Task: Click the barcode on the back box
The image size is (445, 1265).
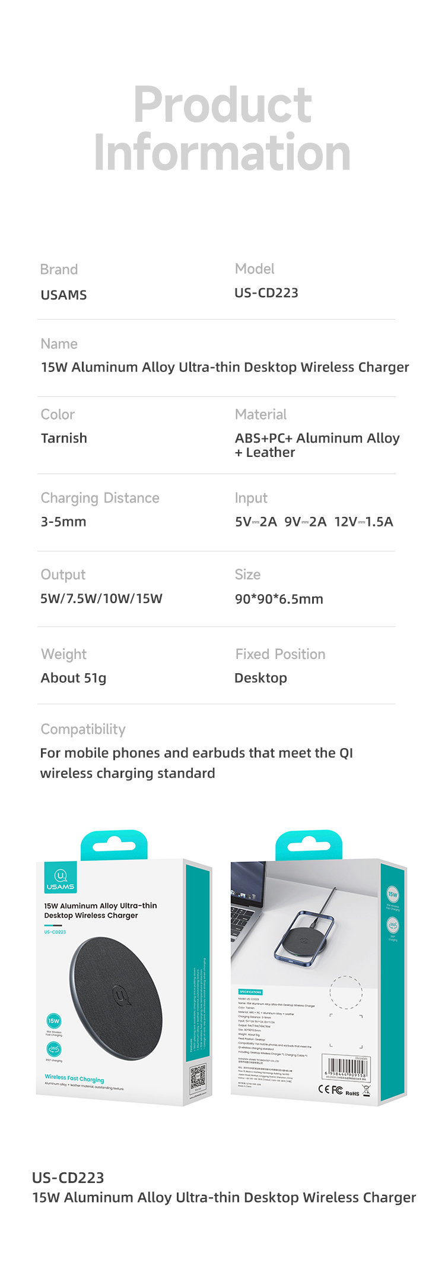Action: pos(346,1068)
